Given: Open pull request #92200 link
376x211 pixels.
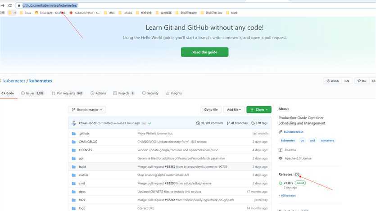Looking at the screenshot, I should coord(170,183).
